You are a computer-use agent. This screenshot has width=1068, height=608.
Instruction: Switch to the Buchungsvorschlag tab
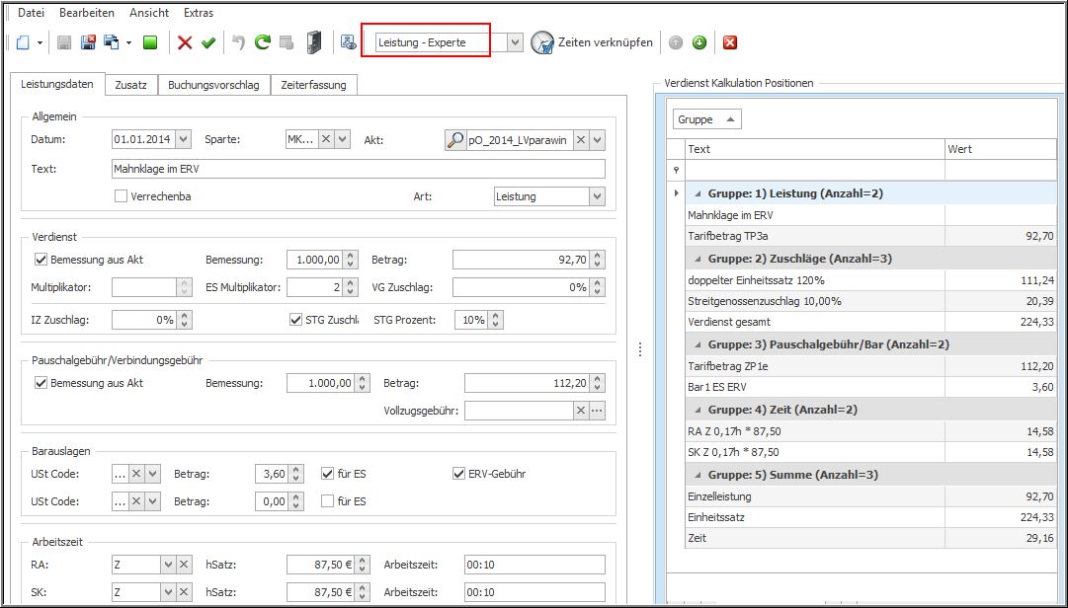pos(213,85)
